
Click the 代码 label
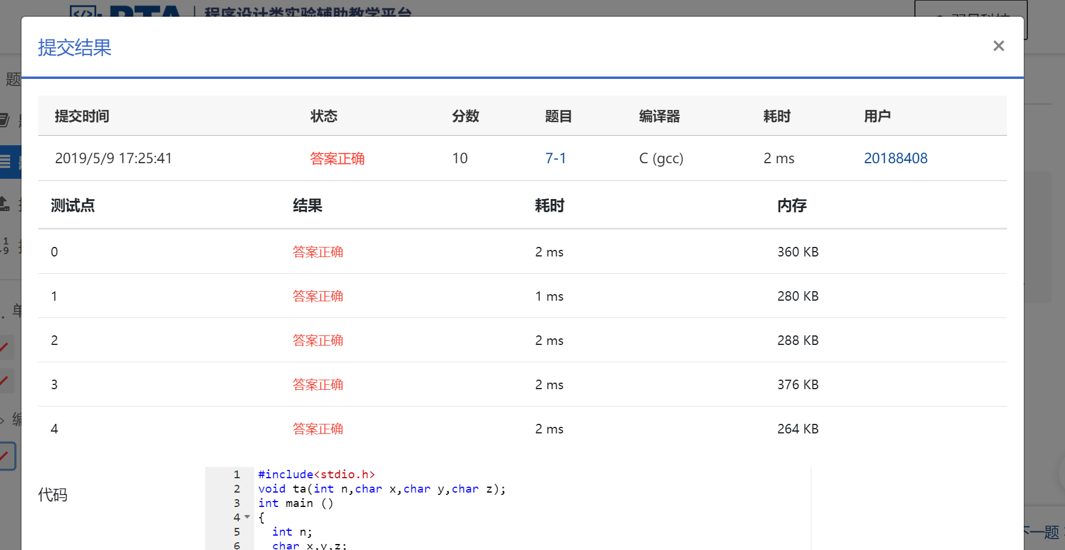(x=53, y=495)
